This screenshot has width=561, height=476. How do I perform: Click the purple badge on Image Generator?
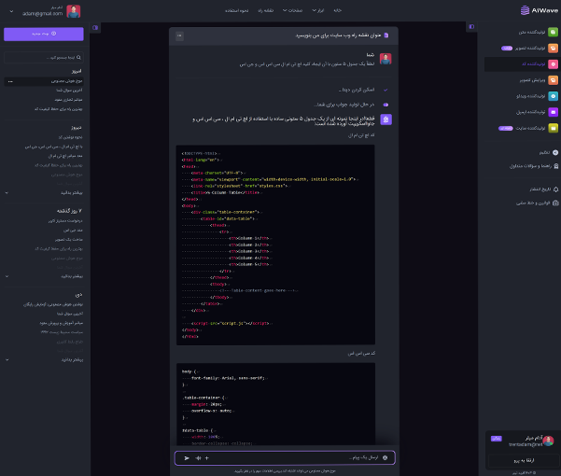tap(507, 48)
